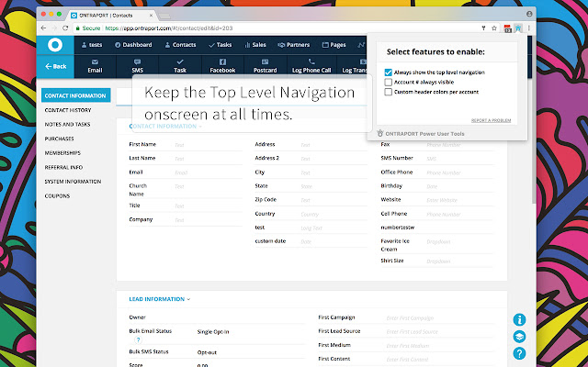
Task: Click the First Campaign input field
Action: tap(441, 318)
